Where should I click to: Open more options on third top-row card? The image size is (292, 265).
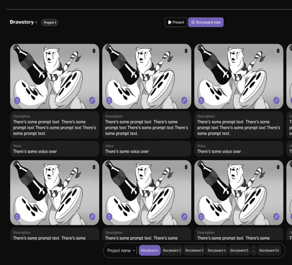pos(278,51)
